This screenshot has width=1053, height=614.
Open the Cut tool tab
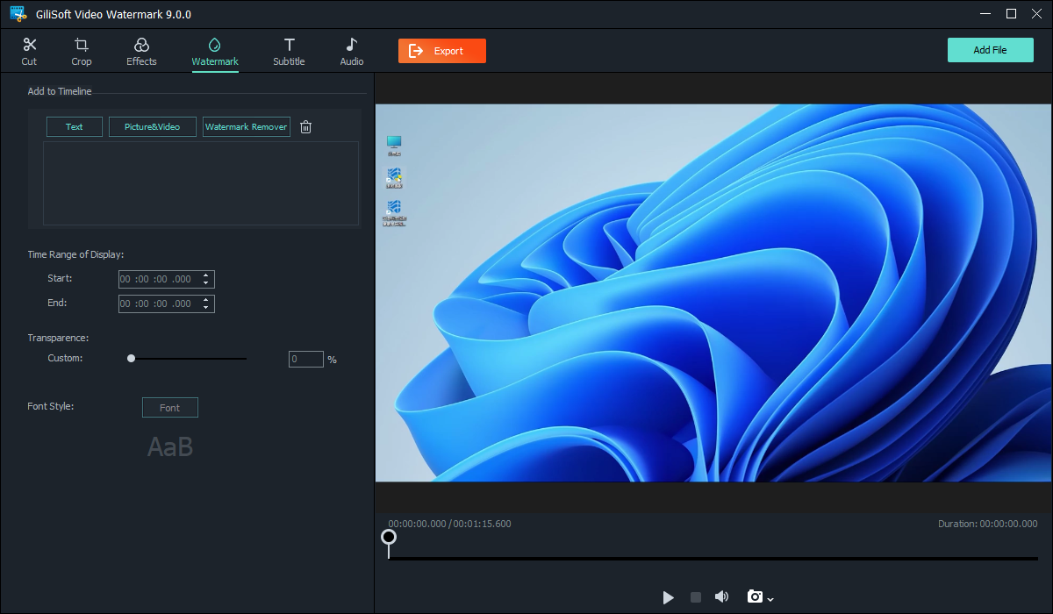point(29,52)
